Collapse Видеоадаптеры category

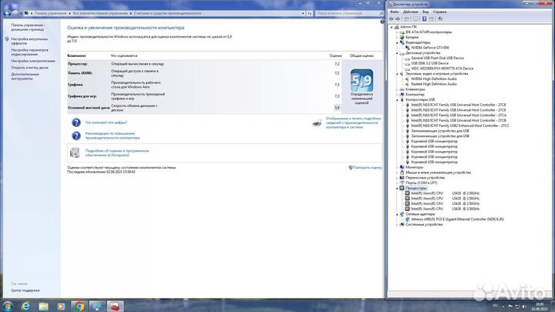click(x=397, y=42)
